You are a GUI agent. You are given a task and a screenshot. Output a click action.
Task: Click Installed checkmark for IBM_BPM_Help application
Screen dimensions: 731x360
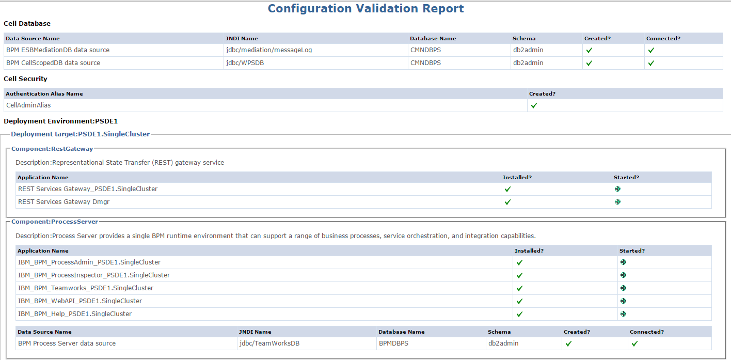(519, 314)
